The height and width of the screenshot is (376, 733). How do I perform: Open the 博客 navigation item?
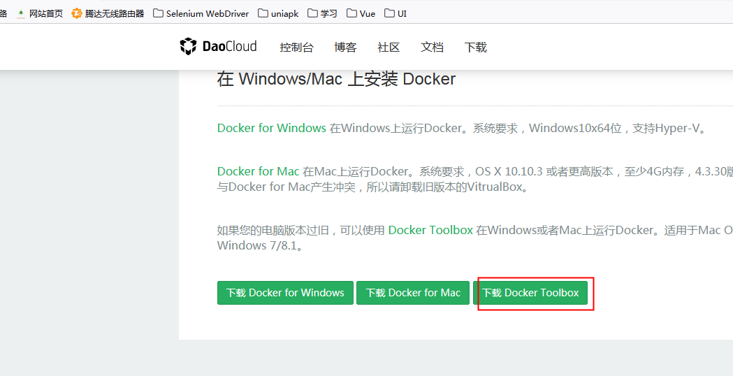tap(345, 48)
